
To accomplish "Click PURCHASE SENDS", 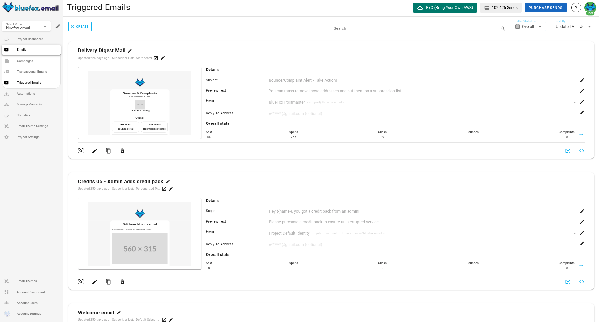I will coord(545,7).
